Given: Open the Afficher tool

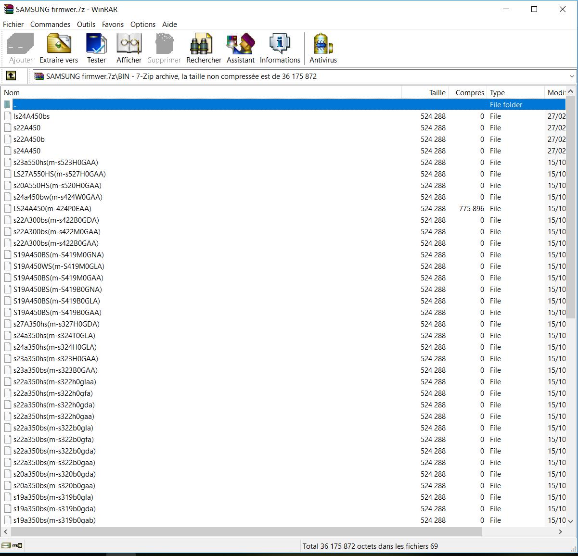Looking at the screenshot, I should [128, 47].
